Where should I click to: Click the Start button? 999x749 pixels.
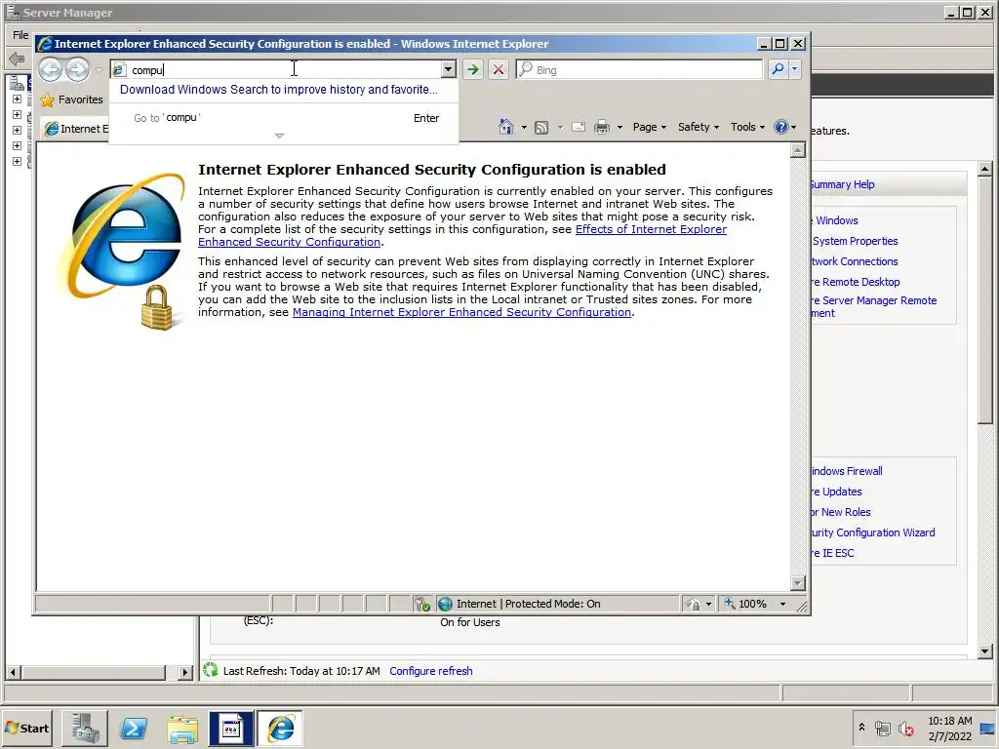click(x=27, y=728)
